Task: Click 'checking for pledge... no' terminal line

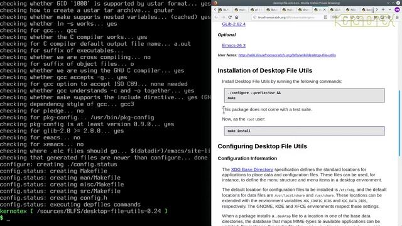Action: (x=42, y=110)
